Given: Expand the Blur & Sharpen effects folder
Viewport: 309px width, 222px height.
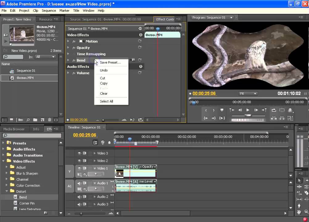Looking at the screenshot, I should click(x=6, y=173).
